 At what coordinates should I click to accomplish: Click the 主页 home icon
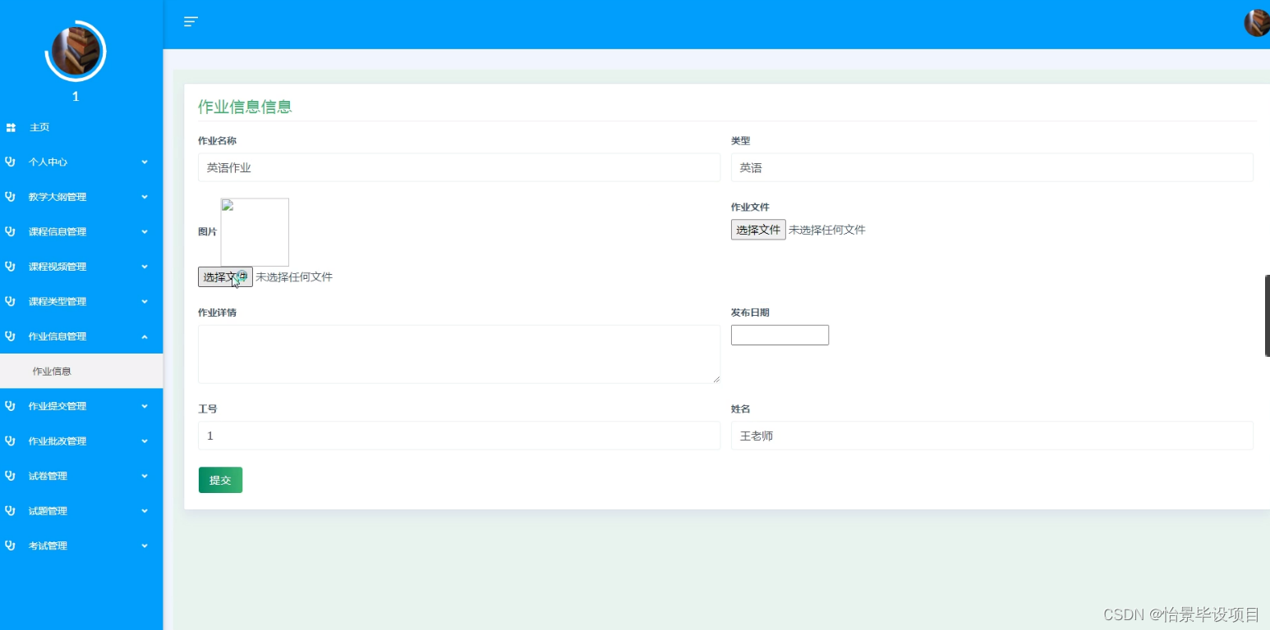tap(11, 127)
